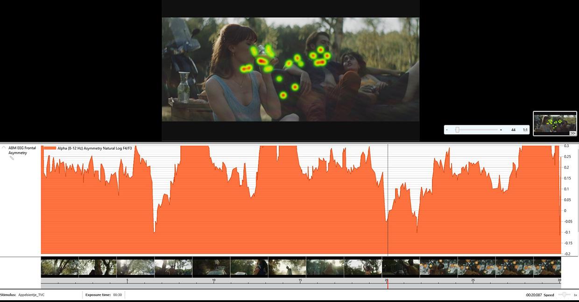Click the red playhead marker on timeline
This screenshot has width=579, height=302.
tap(387, 283)
